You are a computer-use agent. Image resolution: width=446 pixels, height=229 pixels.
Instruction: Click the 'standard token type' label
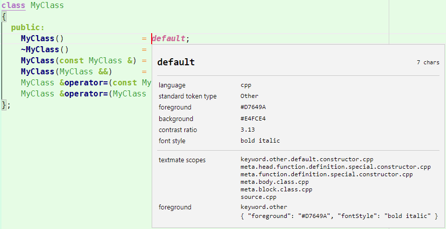click(x=188, y=96)
